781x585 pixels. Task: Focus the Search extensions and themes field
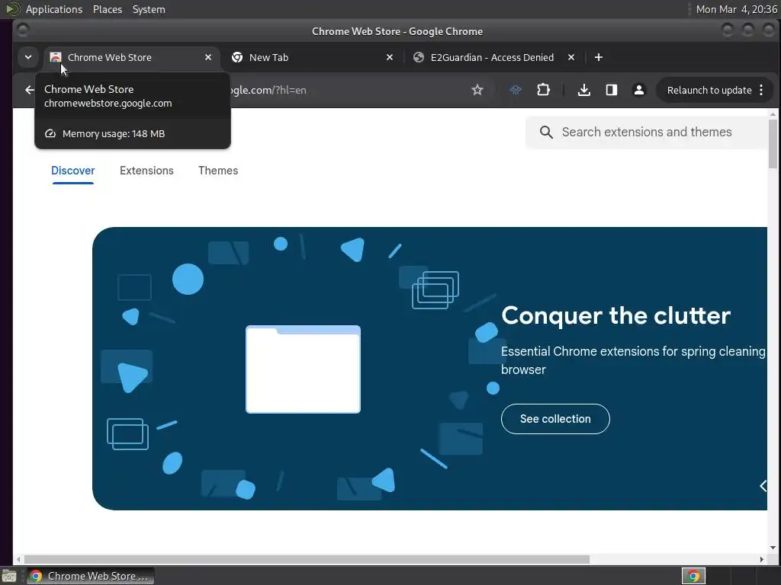tap(647, 132)
